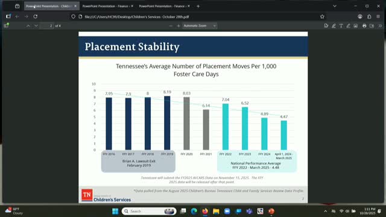Image resolution: width=386 pixels, height=217 pixels.
Task: Bookmark this page with the star
Action: pos(322,17)
